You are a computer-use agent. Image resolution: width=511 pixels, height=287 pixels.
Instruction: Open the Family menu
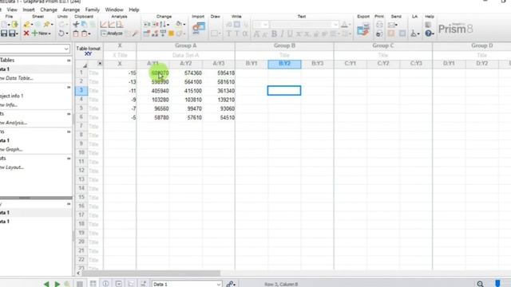click(93, 10)
